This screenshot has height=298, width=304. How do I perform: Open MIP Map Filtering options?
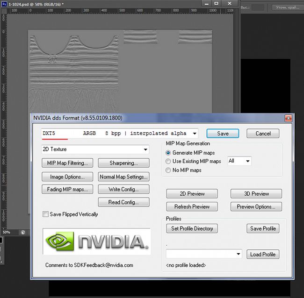click(67, 163)
